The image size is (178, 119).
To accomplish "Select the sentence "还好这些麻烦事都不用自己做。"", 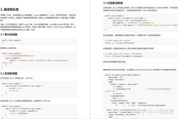I will pyautogui.click(x=114, y=62).
